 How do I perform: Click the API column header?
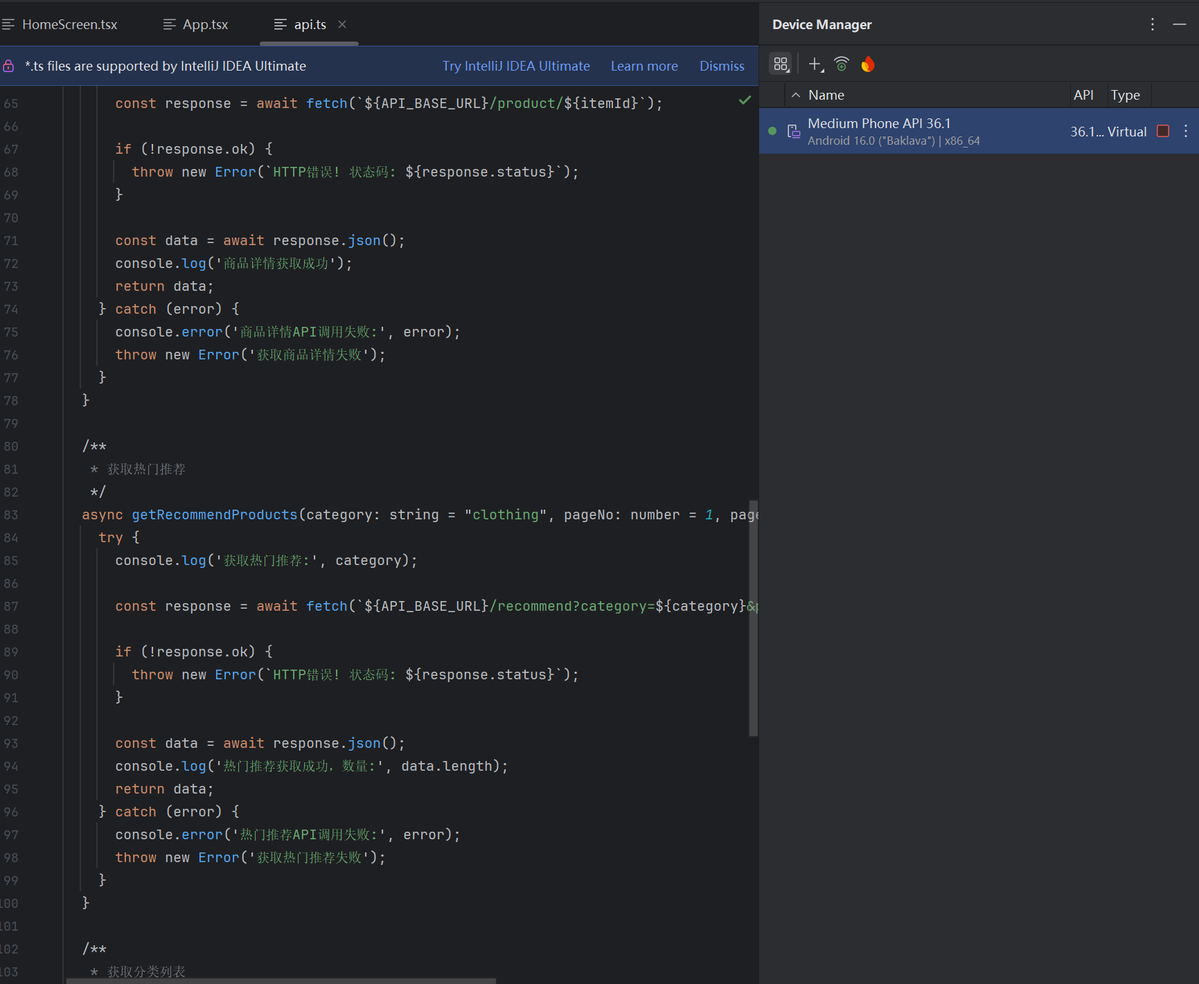pos(1083,95)
